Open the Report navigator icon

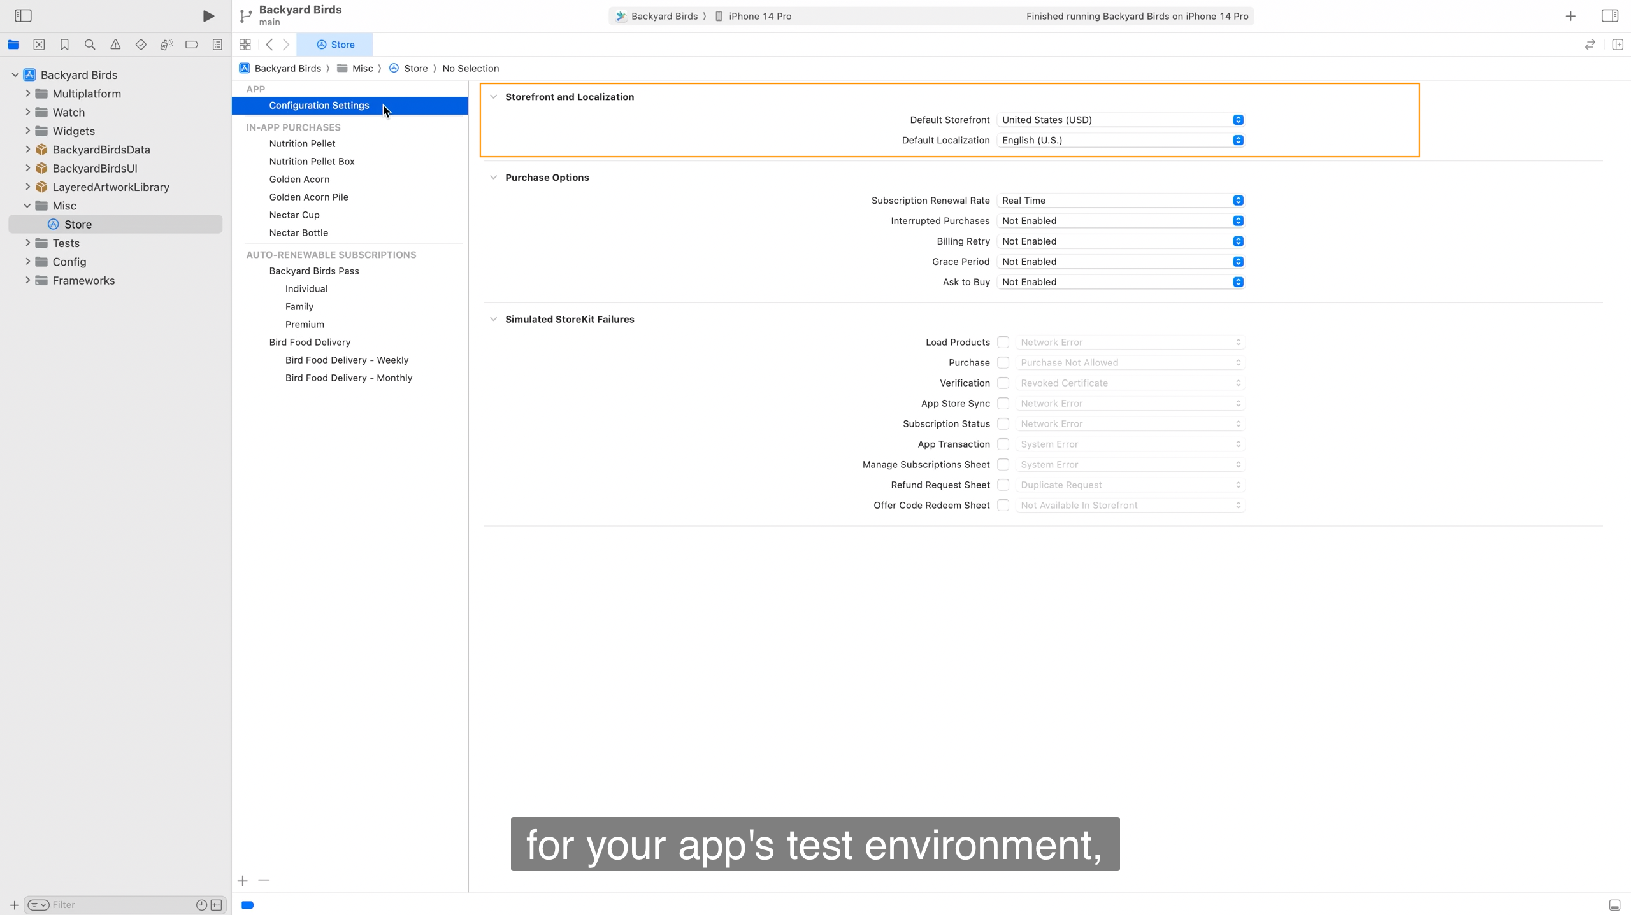point(217,45)
